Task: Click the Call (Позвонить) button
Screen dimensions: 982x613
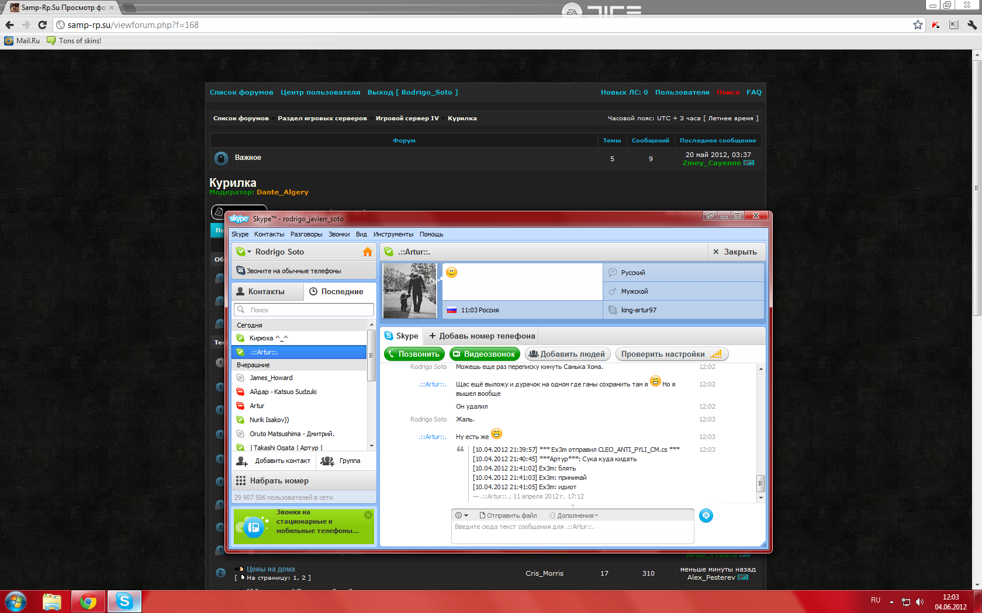Action: click(x=414, y=354)
